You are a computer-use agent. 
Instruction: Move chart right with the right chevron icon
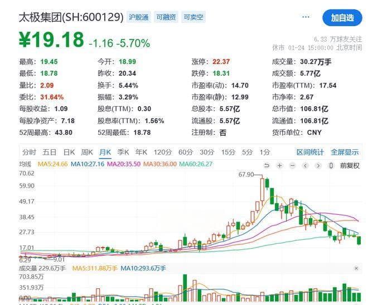click(318, 166)
